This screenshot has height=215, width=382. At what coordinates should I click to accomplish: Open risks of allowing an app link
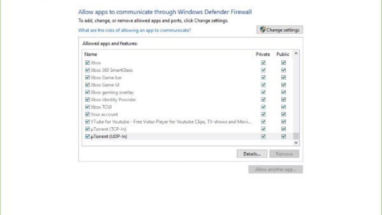[135, 30]
